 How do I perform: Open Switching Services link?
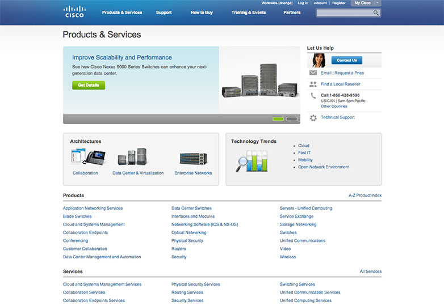coord(298,284)
